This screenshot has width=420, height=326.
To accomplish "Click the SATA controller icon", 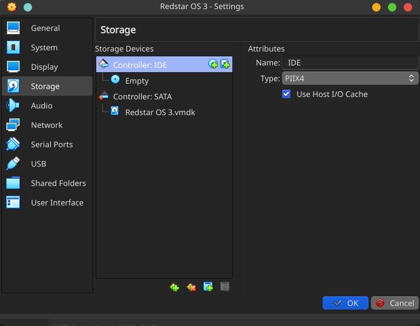I will click(103, 96).
